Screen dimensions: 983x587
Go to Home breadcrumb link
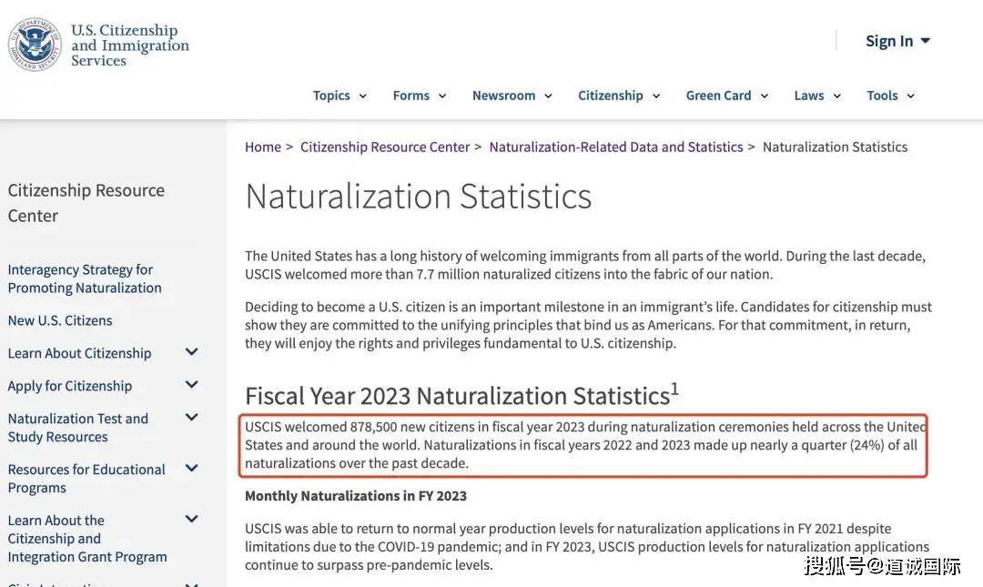point(263,147)
